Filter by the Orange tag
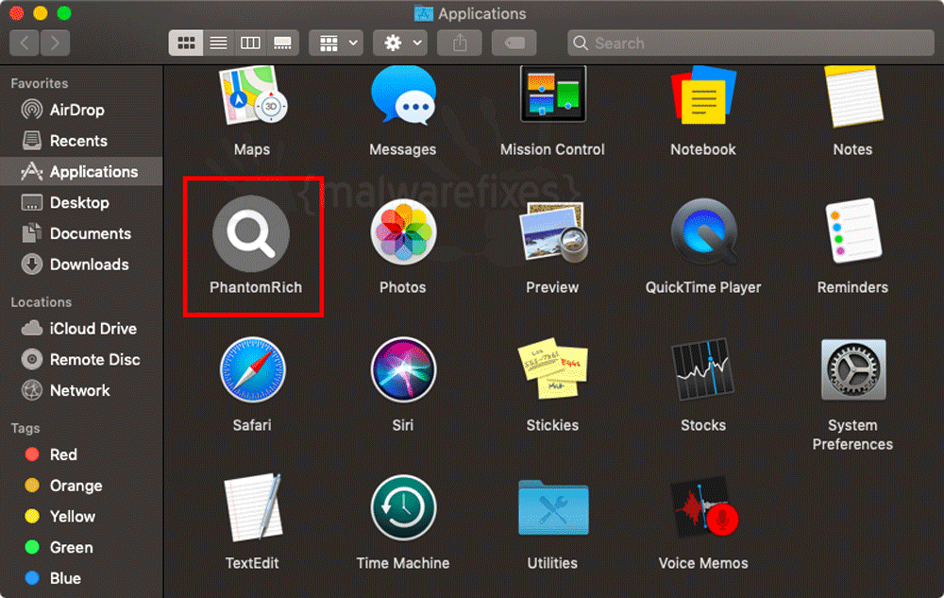The image size is (944, 598). point(82,486)
